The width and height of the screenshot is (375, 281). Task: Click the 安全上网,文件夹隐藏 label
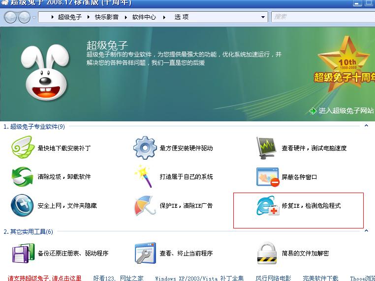click(x=67, y=205)
